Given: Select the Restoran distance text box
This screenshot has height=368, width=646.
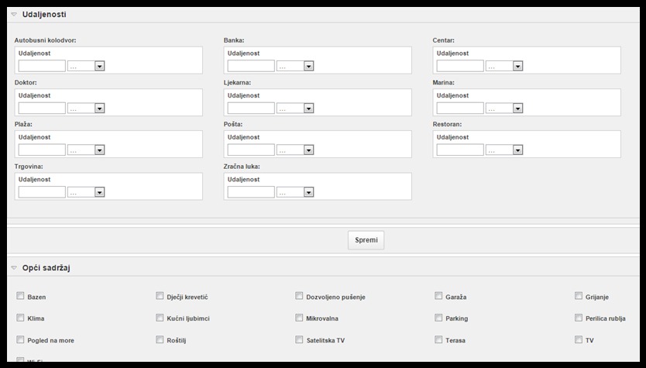Looking at the screenshot, I should (x=460, y=150).
